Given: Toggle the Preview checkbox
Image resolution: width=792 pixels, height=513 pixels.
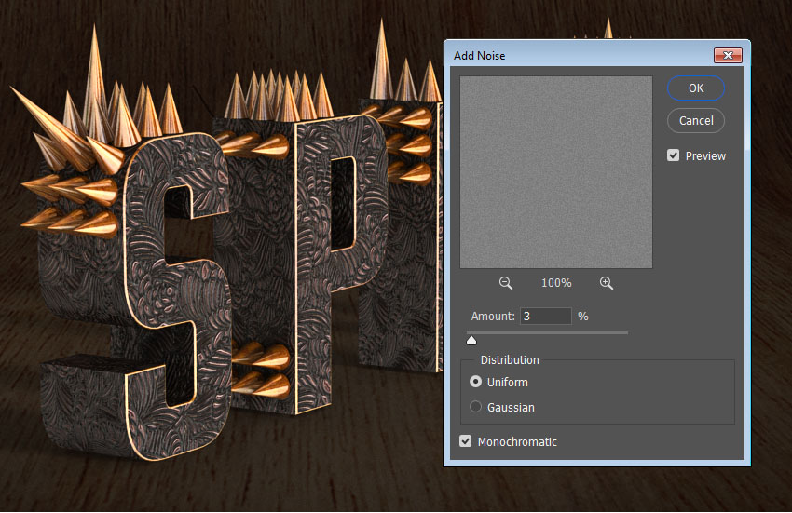Looking at the screenshot, I should pyautogui.click(x=673, y=155).
